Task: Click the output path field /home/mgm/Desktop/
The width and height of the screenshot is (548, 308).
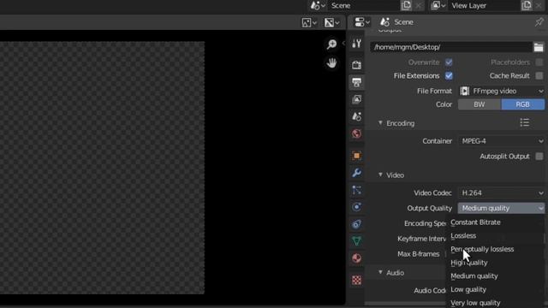Action: (x=451, y=47)
